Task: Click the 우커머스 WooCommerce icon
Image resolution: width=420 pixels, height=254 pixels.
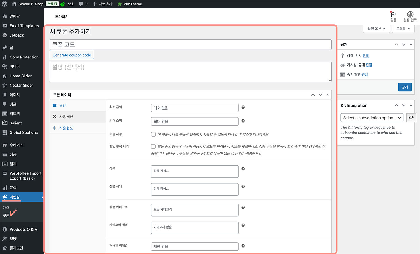Action: tap(4, 145)
